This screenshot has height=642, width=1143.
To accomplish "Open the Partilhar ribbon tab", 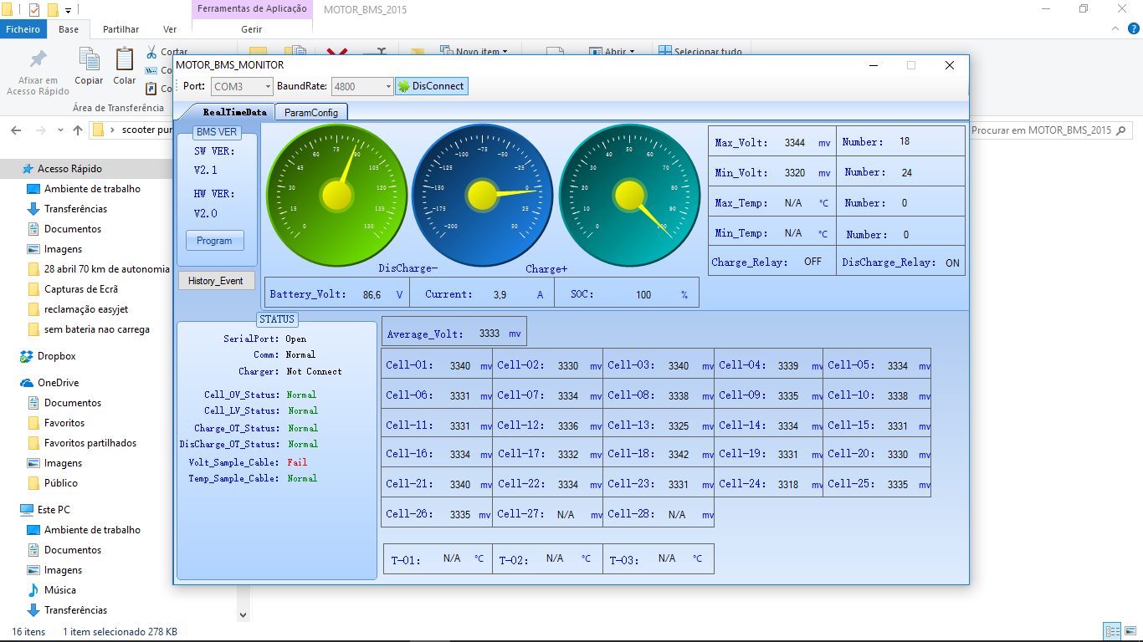I will pos(120,29).
